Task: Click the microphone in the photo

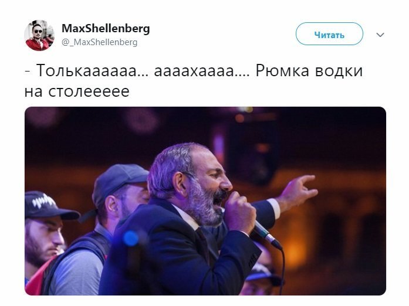Action: (x=266, y=233)
